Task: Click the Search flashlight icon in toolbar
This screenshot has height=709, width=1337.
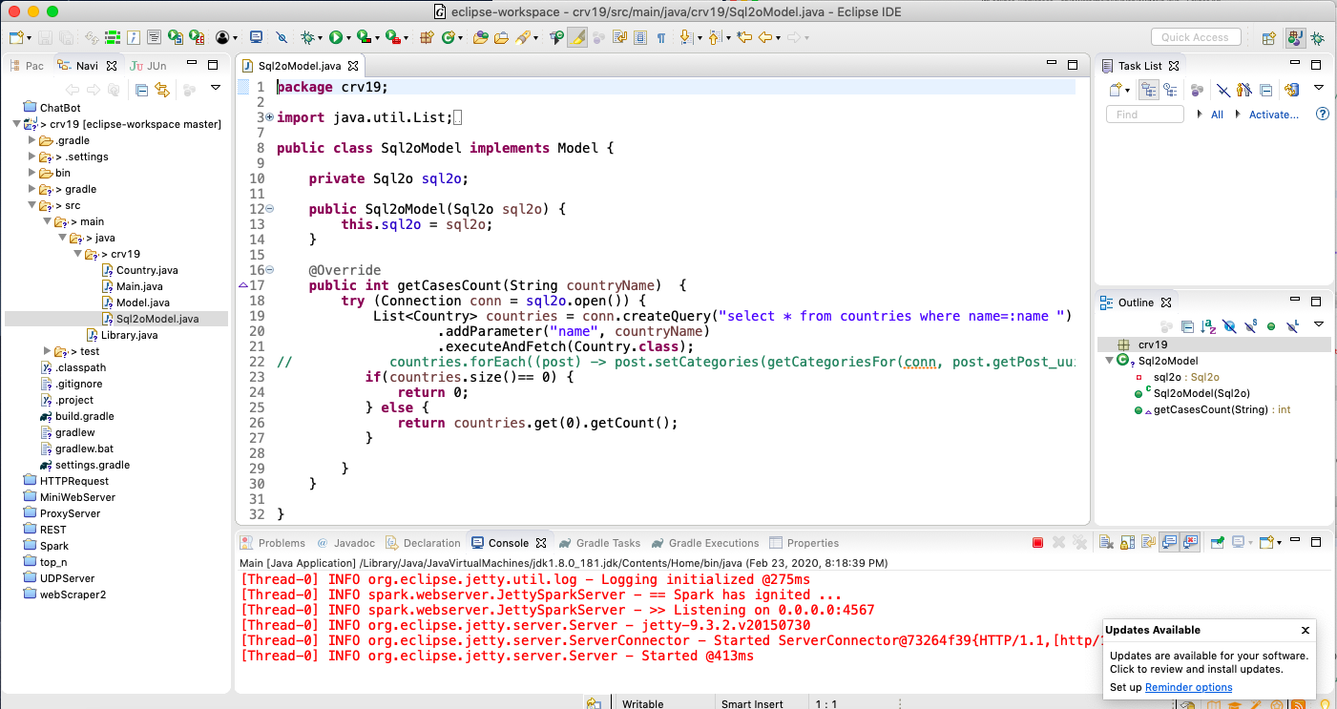Action: 523,37
